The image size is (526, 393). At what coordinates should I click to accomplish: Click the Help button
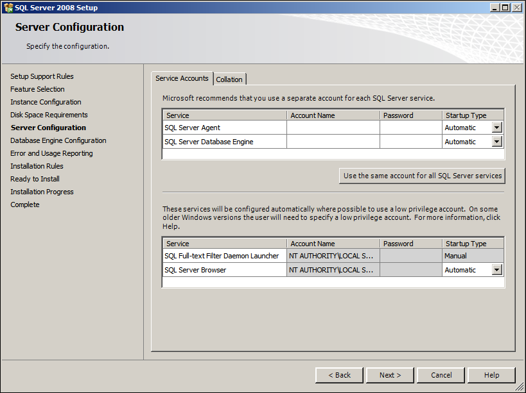click(x=491, y=375)
